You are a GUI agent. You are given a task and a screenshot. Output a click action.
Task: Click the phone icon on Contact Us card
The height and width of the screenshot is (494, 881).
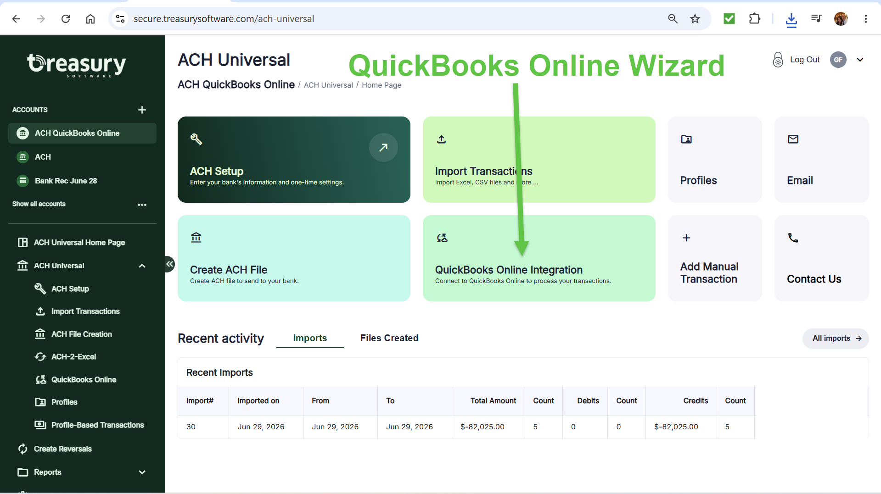[793, 238]
